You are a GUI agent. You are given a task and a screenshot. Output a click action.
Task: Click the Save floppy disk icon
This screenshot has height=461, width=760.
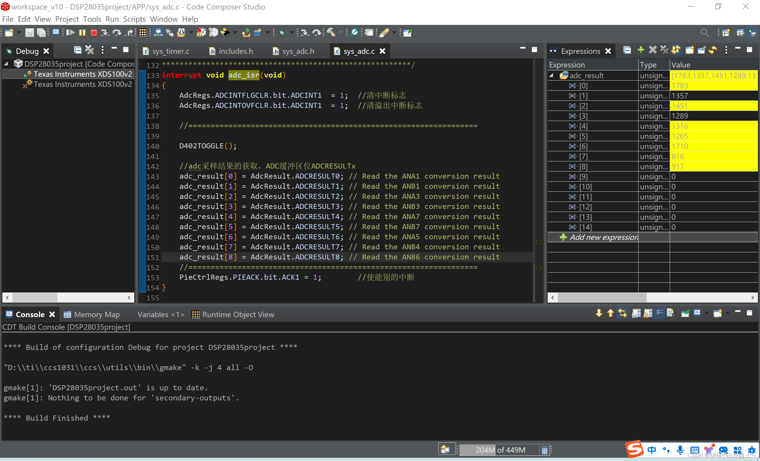pyautogui.click(x=29, y=33)
